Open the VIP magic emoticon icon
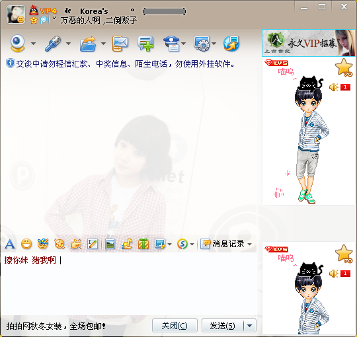This screenshot has height=337, width=357. (43, 244)
